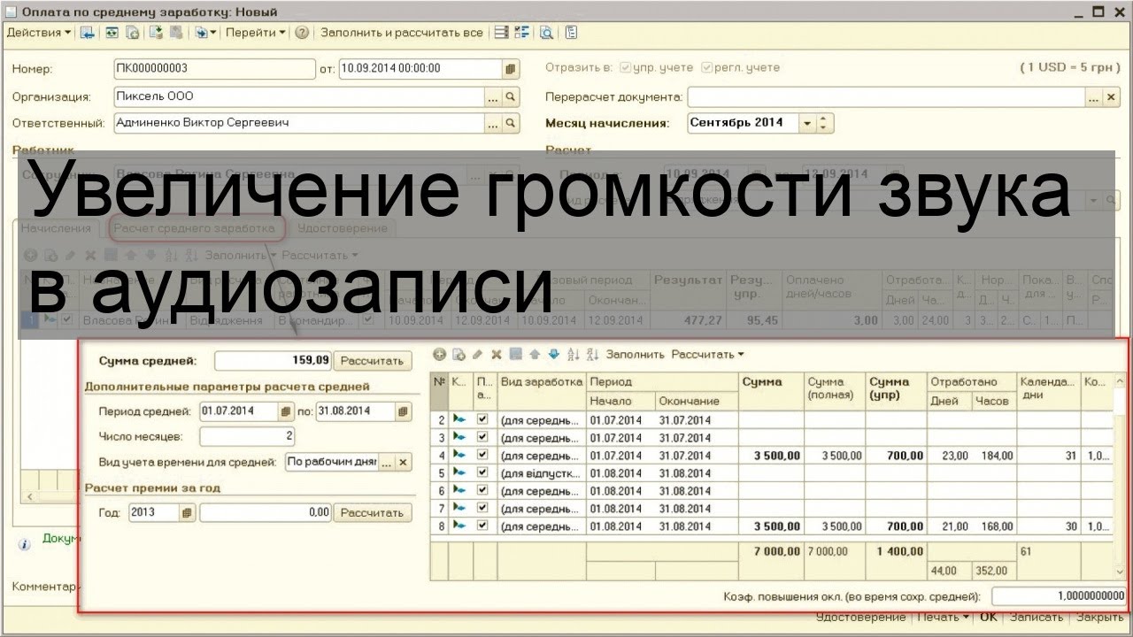Toggle the checkbox in row 7
Viewport: 1133px width, 637px height.
[482, 508]
